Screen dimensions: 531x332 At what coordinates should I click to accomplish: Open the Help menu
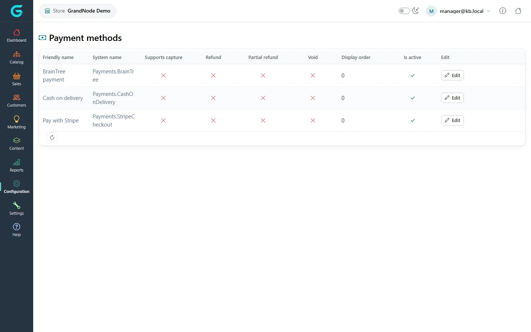(x=17, y=230)
